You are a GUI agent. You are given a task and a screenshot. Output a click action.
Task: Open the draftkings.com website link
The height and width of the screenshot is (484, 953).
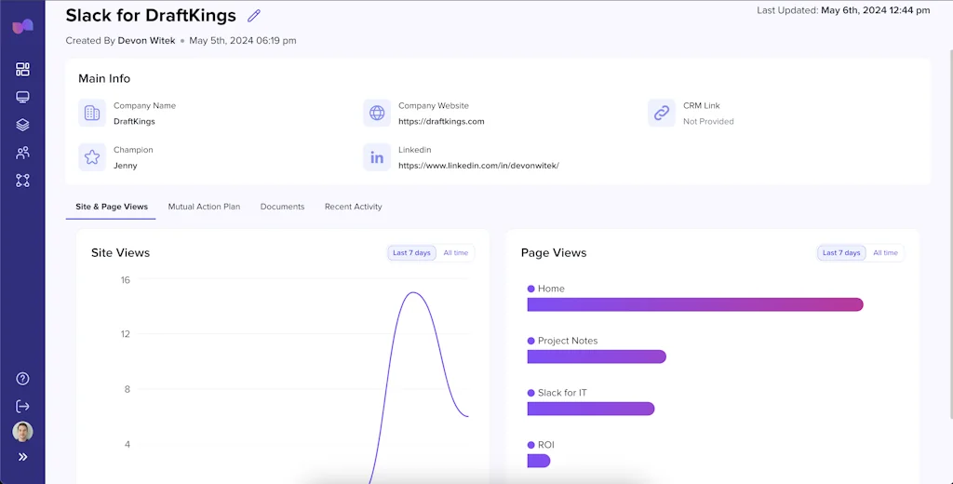coord(441,122)
